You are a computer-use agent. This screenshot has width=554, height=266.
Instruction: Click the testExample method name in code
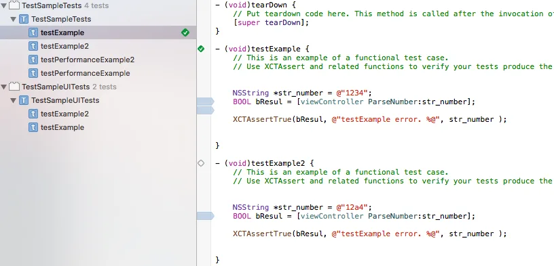(x=276, y=49)
